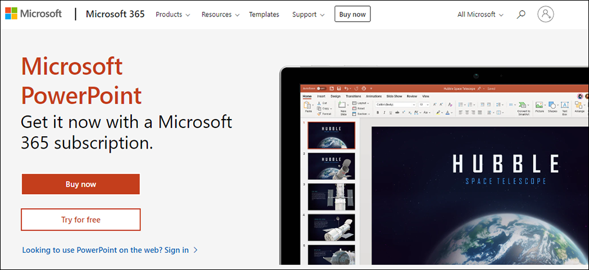Click the Microsoft 365 header link
The image size is (589, 270).
(115, 14)
